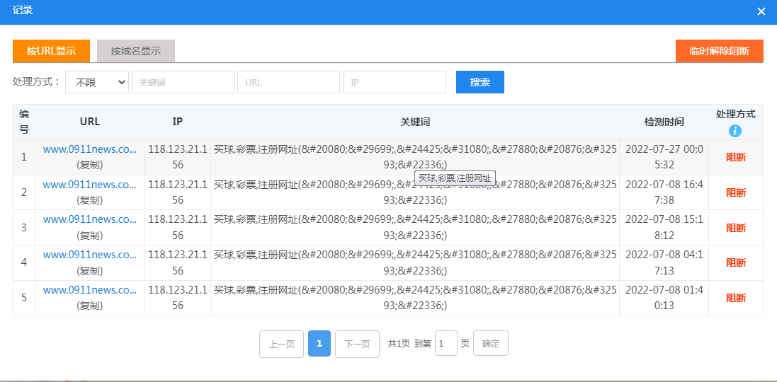777x382 pixels.
Task: Open the www.0911news.co... link in row 1
Action: pyautogui.click(x=89, y=149)
